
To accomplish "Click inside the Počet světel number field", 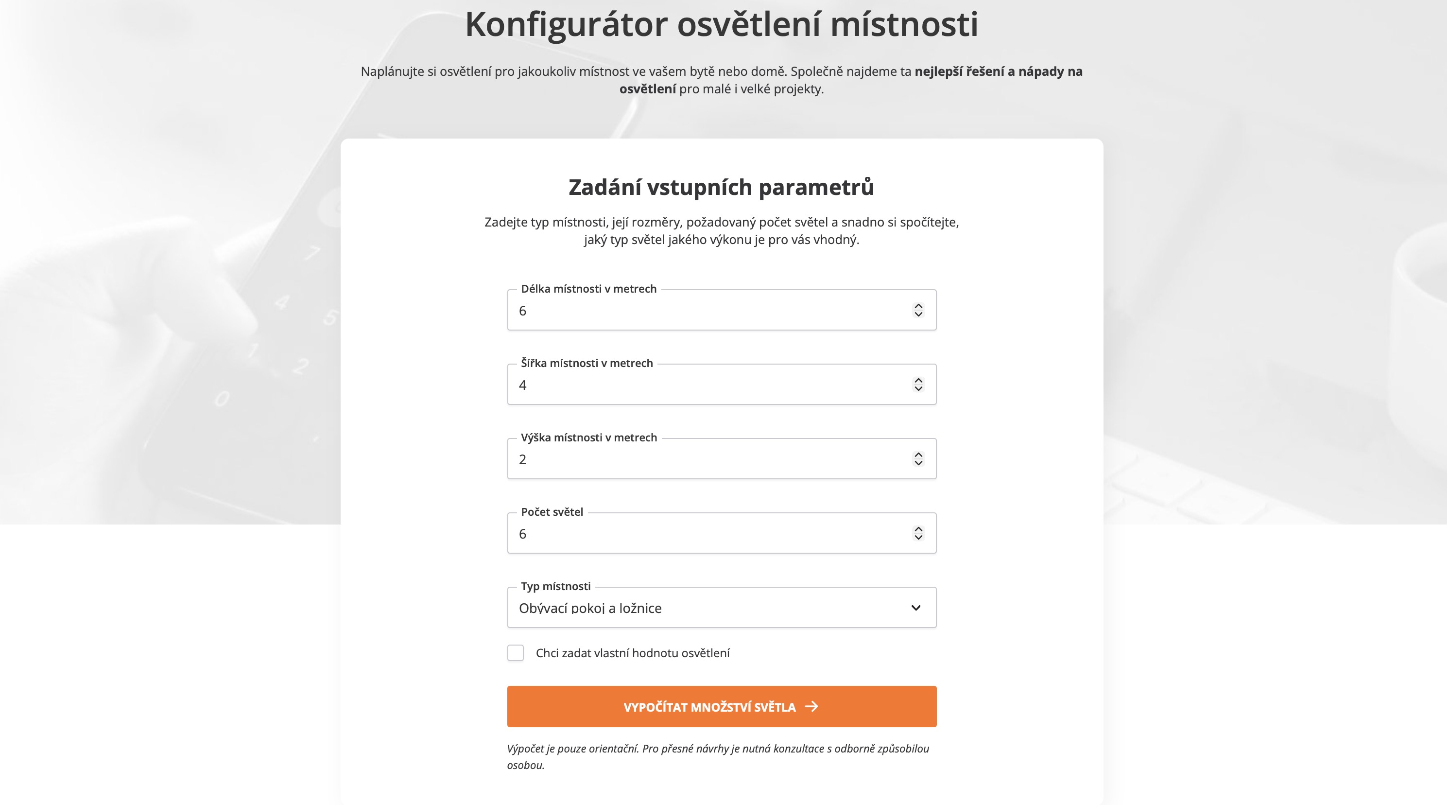I will click(709, 533).
